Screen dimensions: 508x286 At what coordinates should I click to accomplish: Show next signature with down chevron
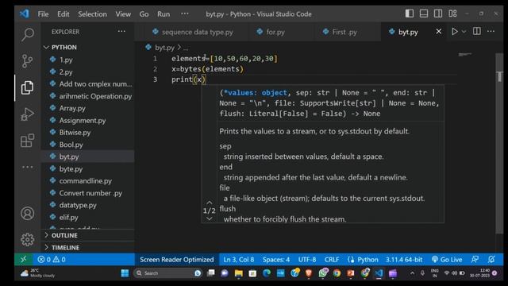210,218
